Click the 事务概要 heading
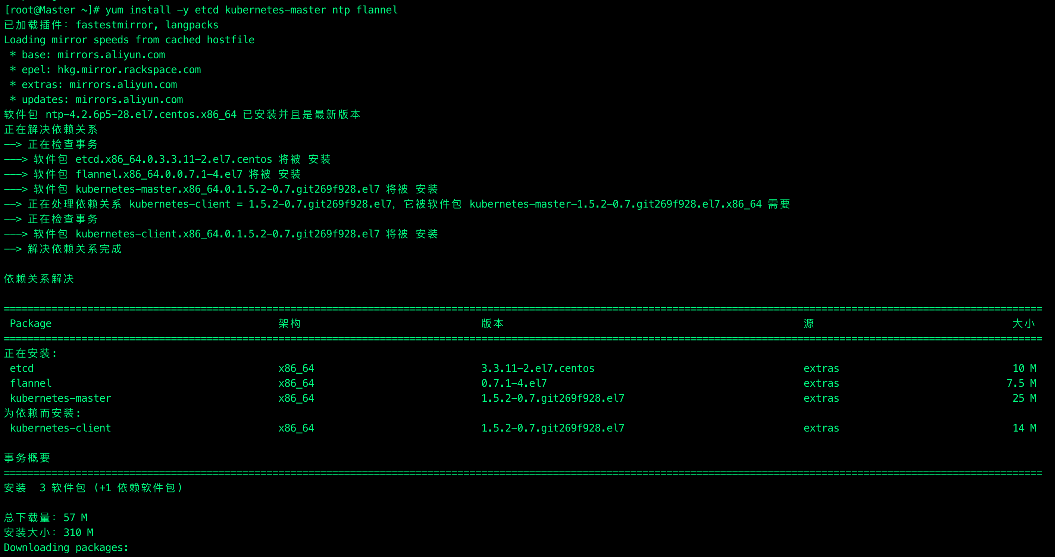The image size is (1055, 557). tap(27, 458)
